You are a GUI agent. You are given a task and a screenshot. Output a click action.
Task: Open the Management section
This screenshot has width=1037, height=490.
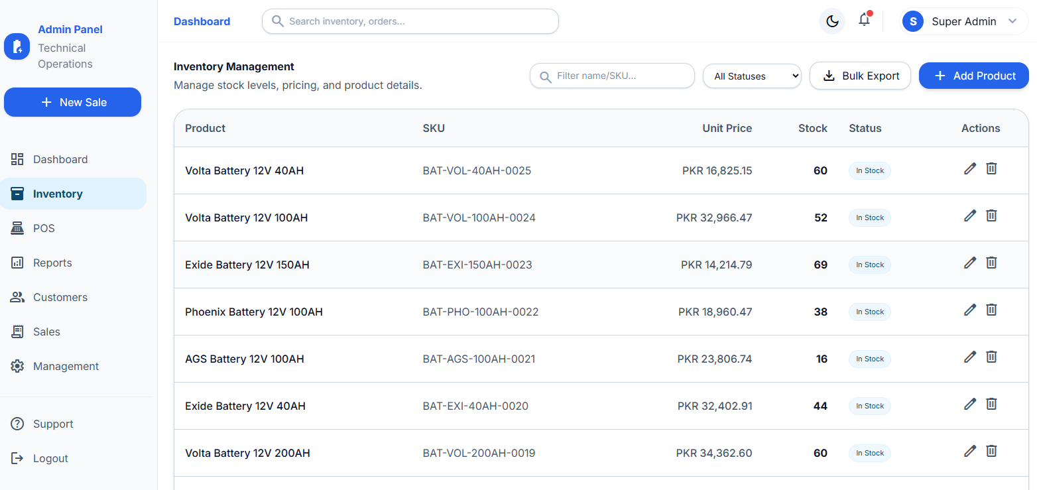[x=73, y=366]
